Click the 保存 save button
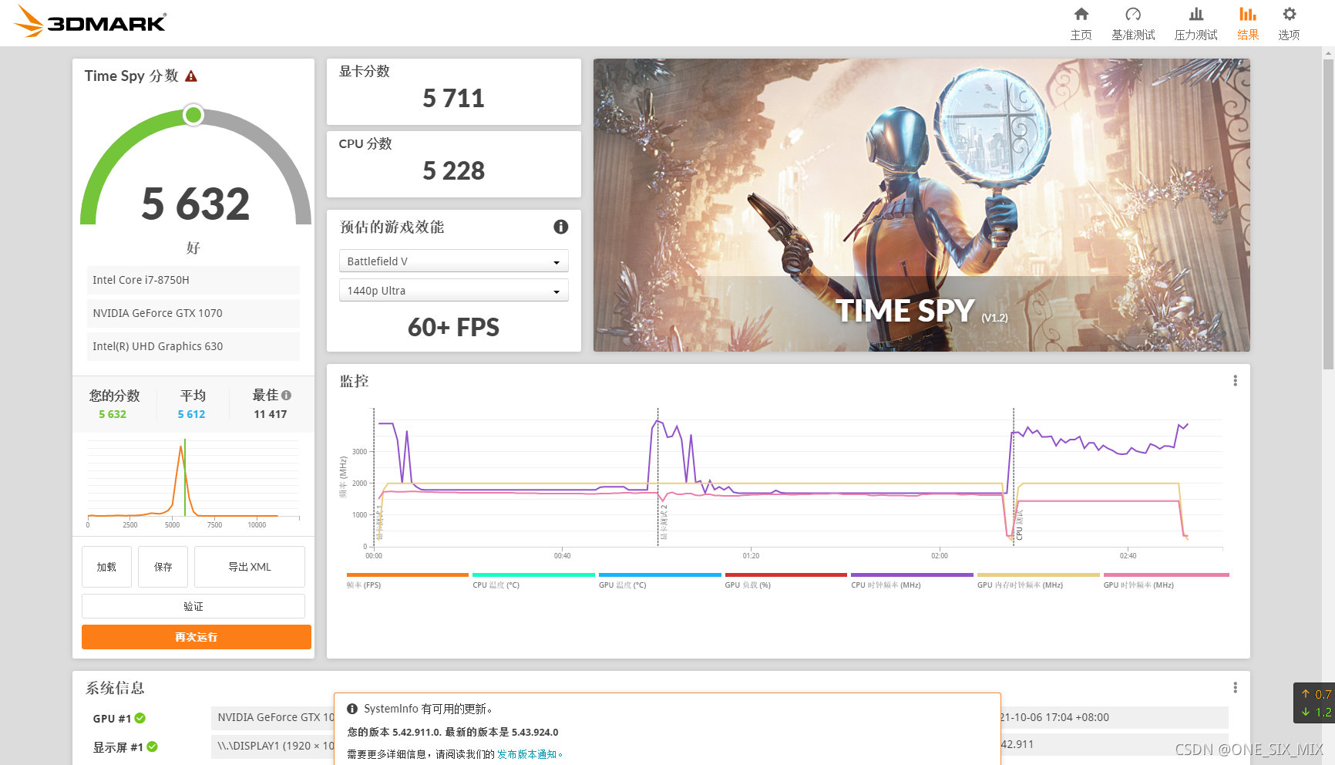The width and height of the screenshot is (1335, 765). point(163,567)
